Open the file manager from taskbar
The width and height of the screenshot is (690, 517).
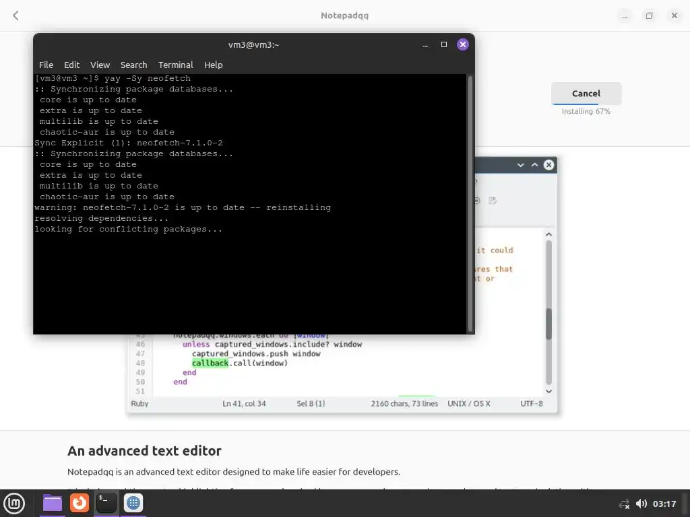(53, 503)
